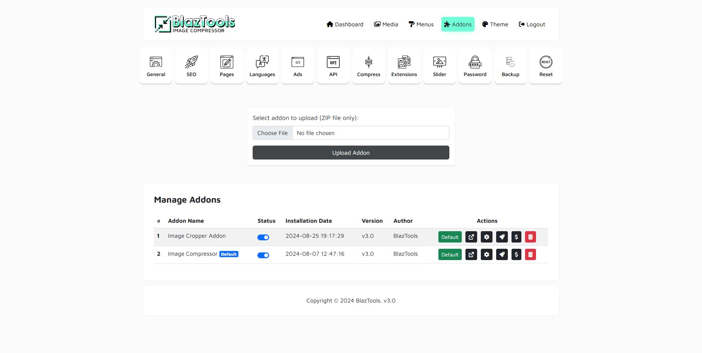Screen dimensions: 702x353
Task: Click 'Image Compressor' name text
Action: pyautogui.click(x=193, y=254)
